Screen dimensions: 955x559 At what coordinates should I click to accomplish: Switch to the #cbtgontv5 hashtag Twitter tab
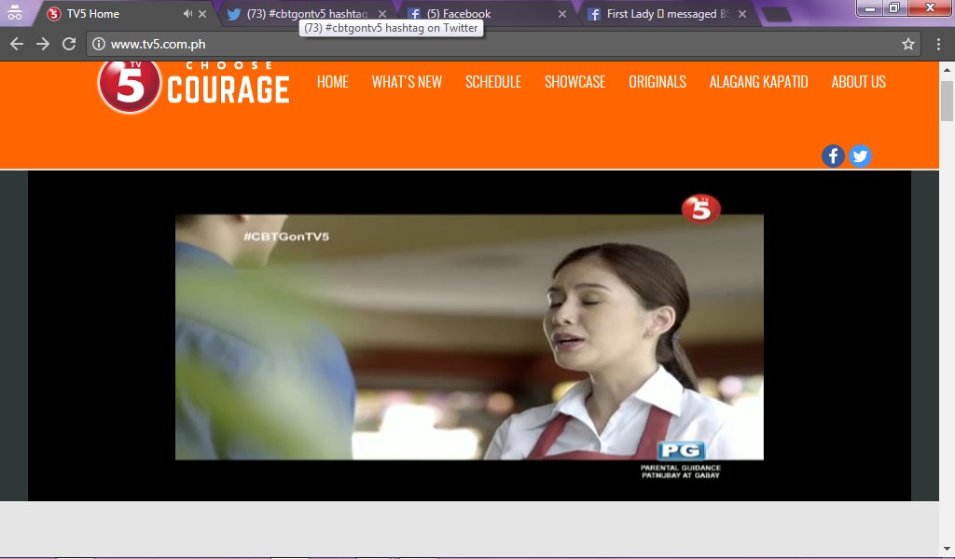pyautogui.click(x=306, y=13)
